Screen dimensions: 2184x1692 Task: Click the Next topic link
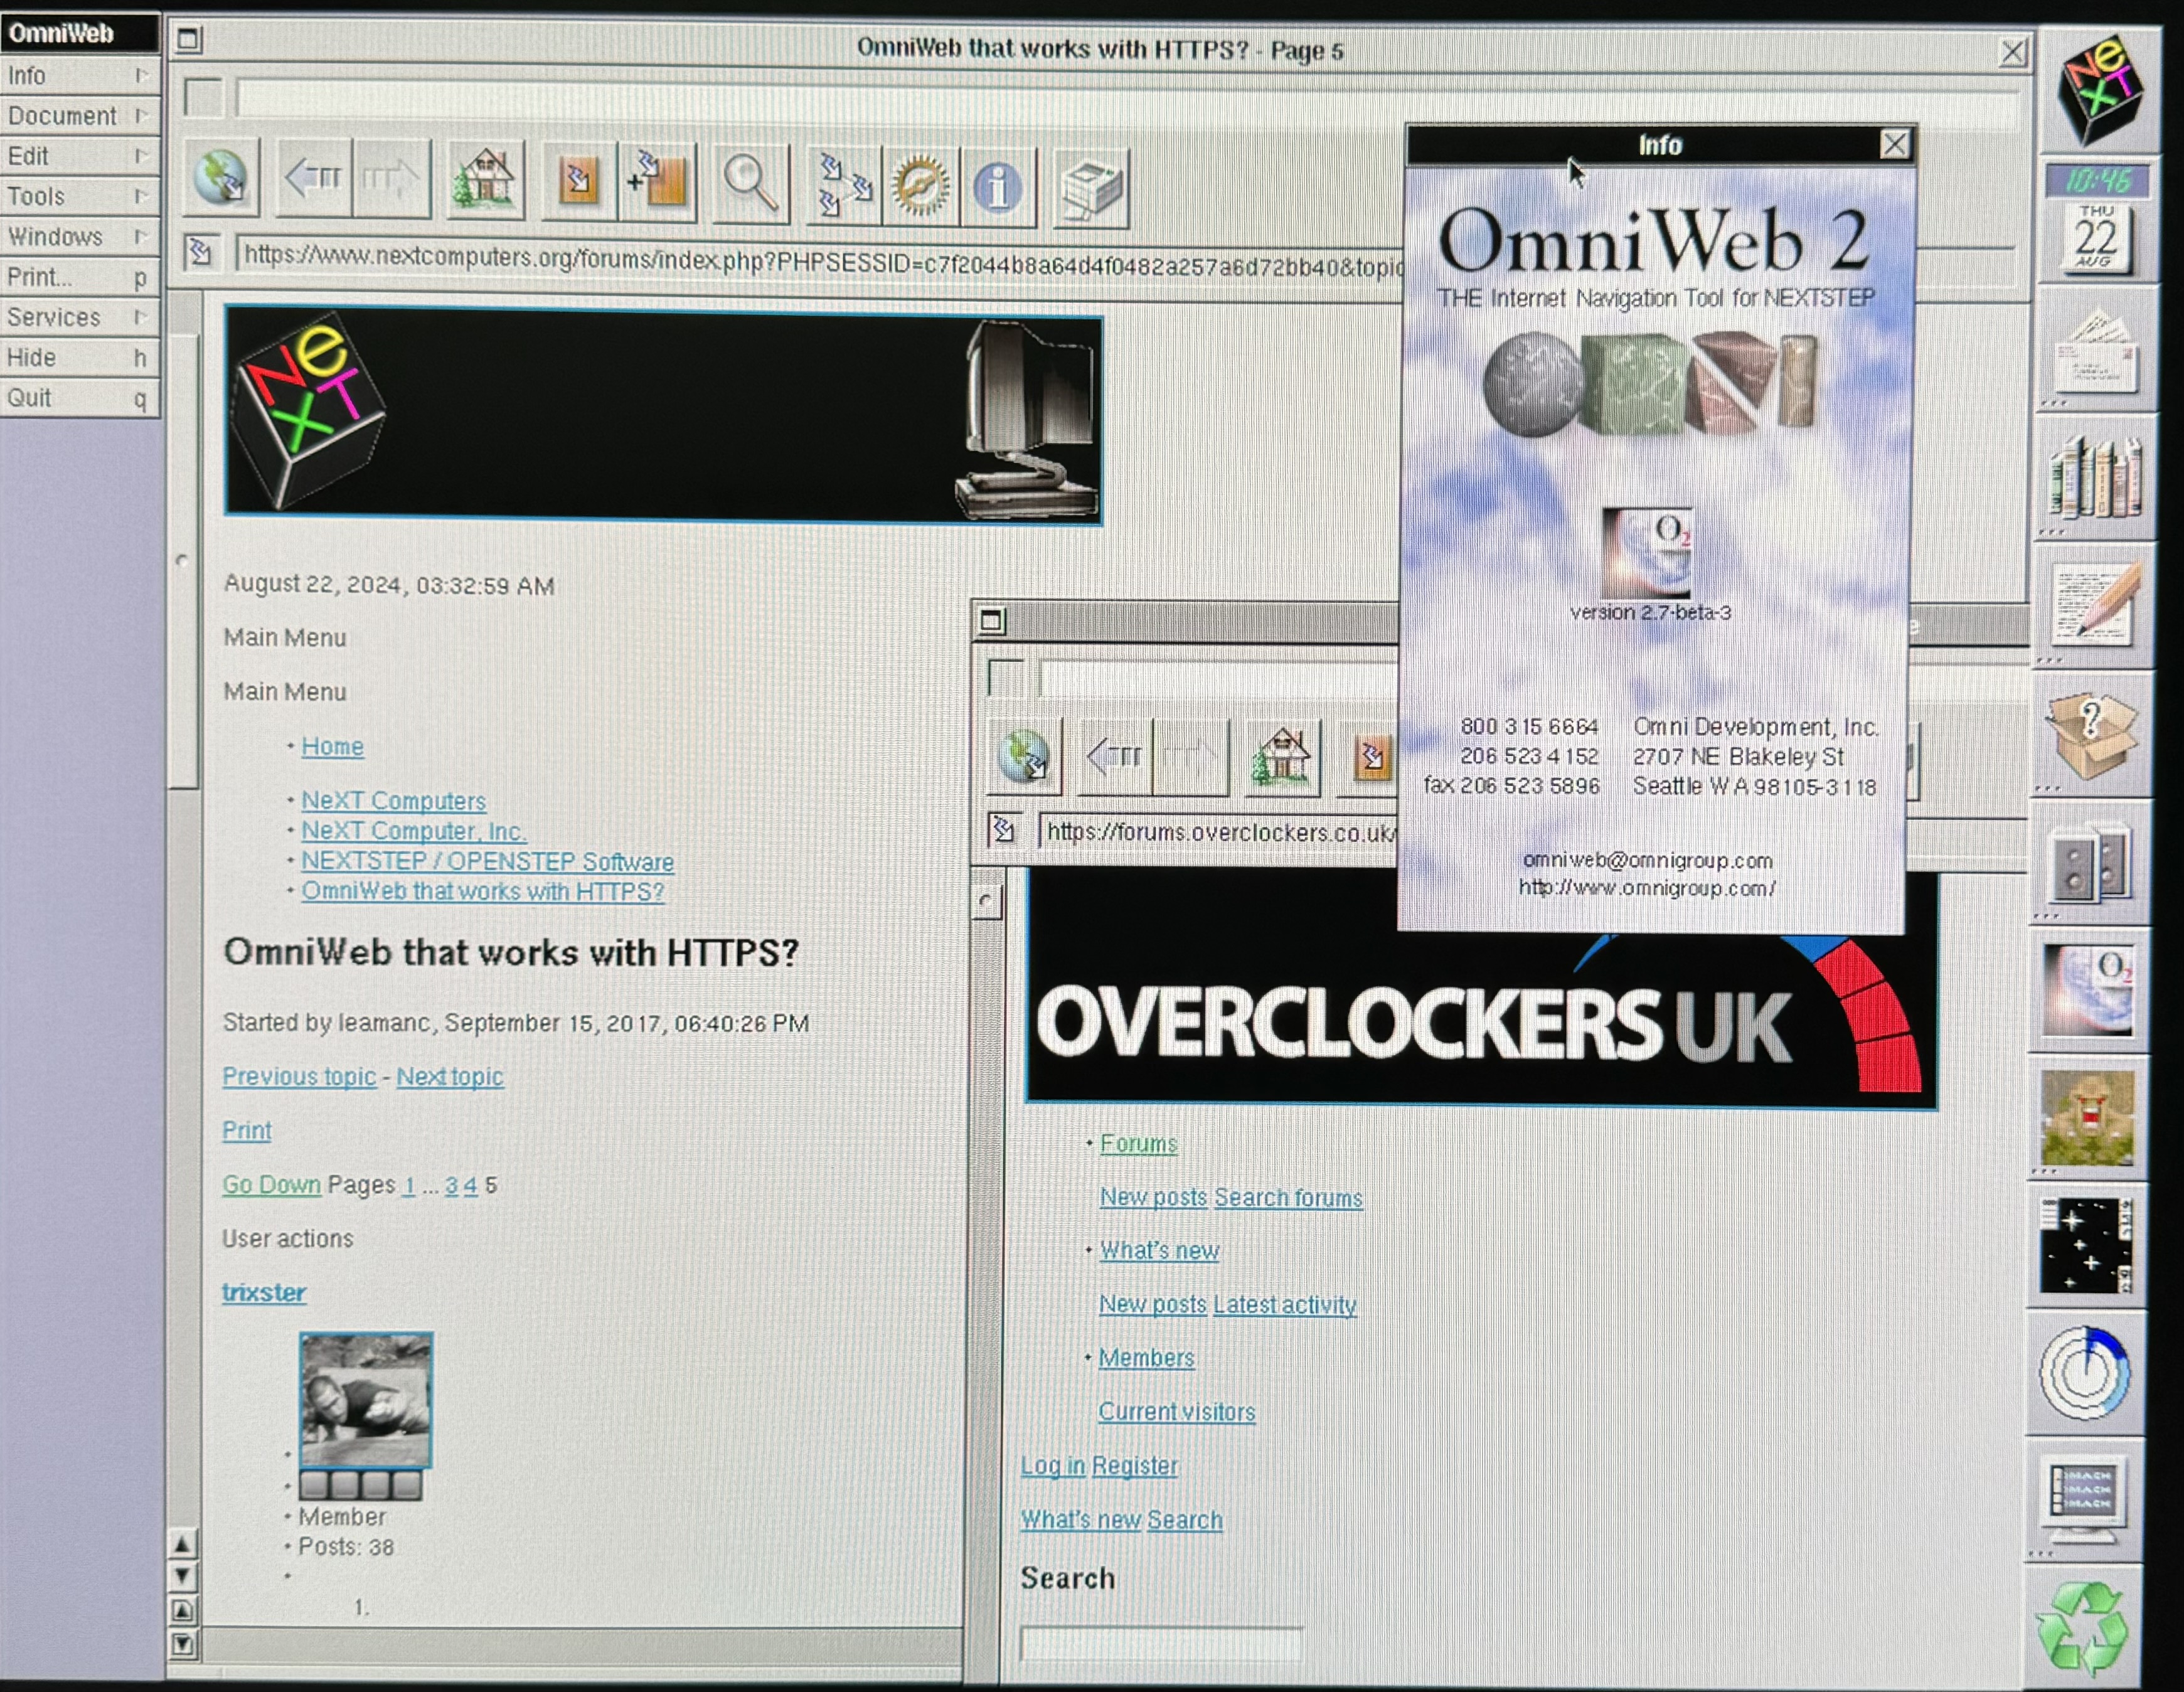(450, 1076)
